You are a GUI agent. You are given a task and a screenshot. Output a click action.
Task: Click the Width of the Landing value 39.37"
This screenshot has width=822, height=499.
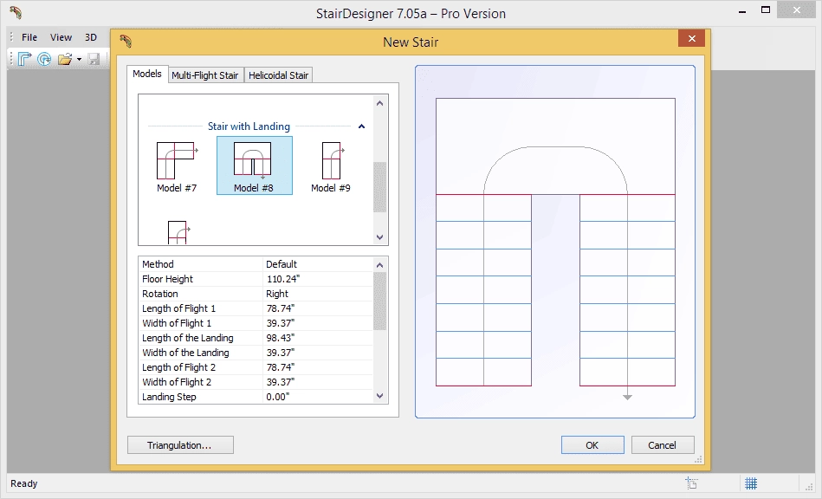(281, 353)
